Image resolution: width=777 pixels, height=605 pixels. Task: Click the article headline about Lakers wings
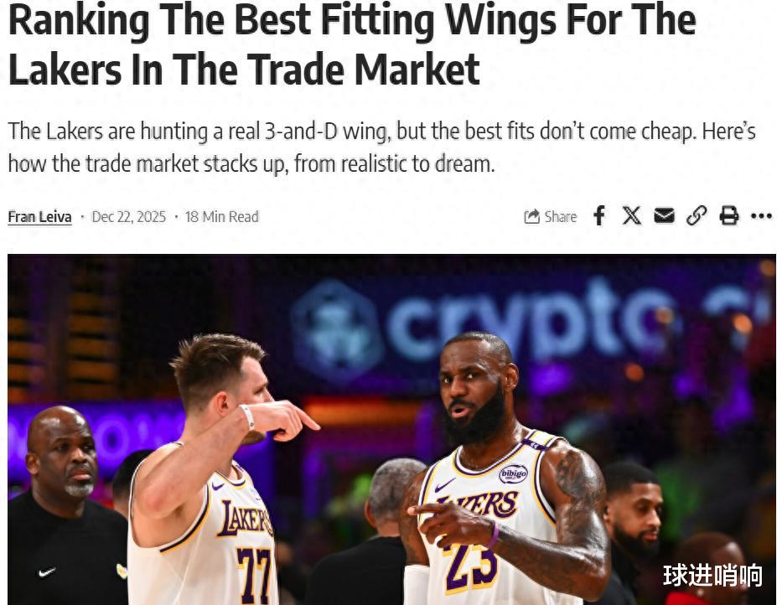point(352,44)
